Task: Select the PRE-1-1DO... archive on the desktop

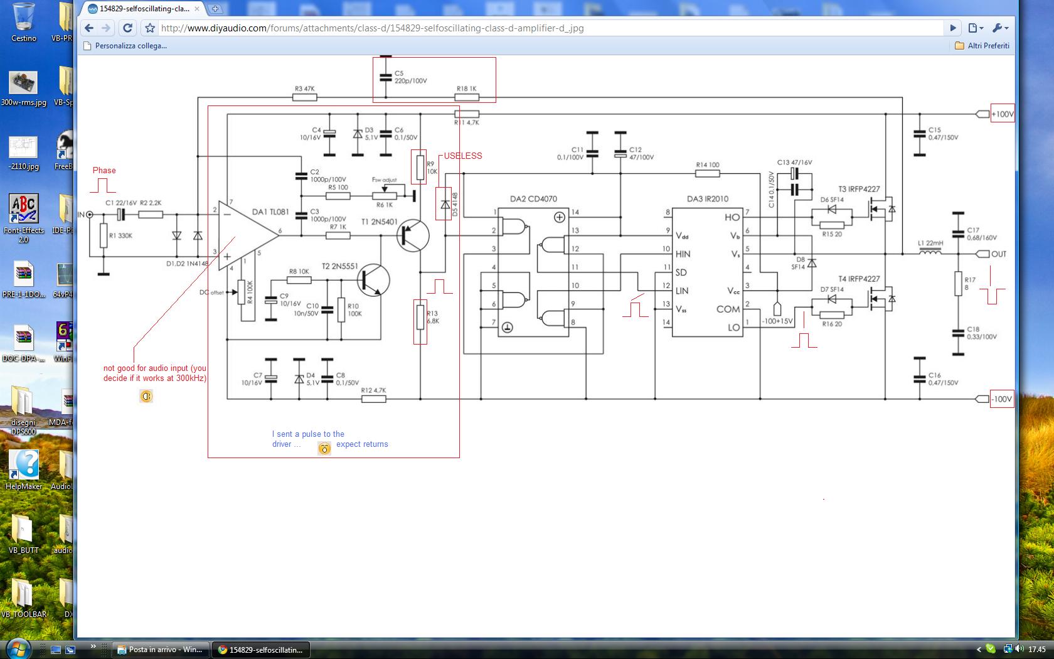Action: click(23, 281)
